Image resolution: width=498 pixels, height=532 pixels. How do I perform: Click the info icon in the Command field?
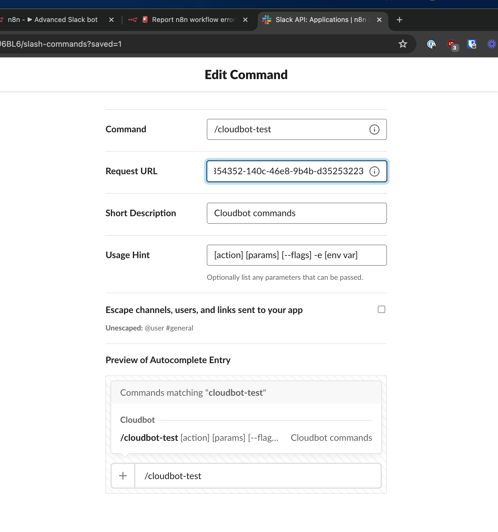374,129
